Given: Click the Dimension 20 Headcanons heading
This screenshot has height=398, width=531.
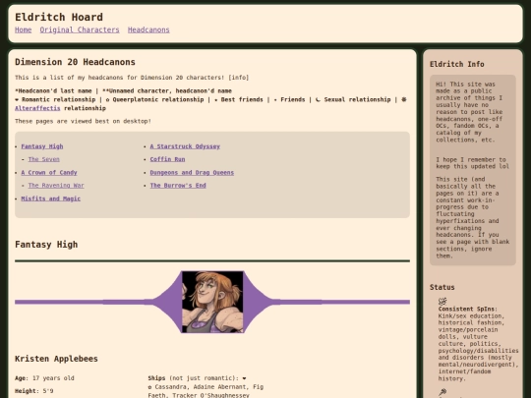Looking at the screenshot, I should pyautogui.click(x=75, y=62).
